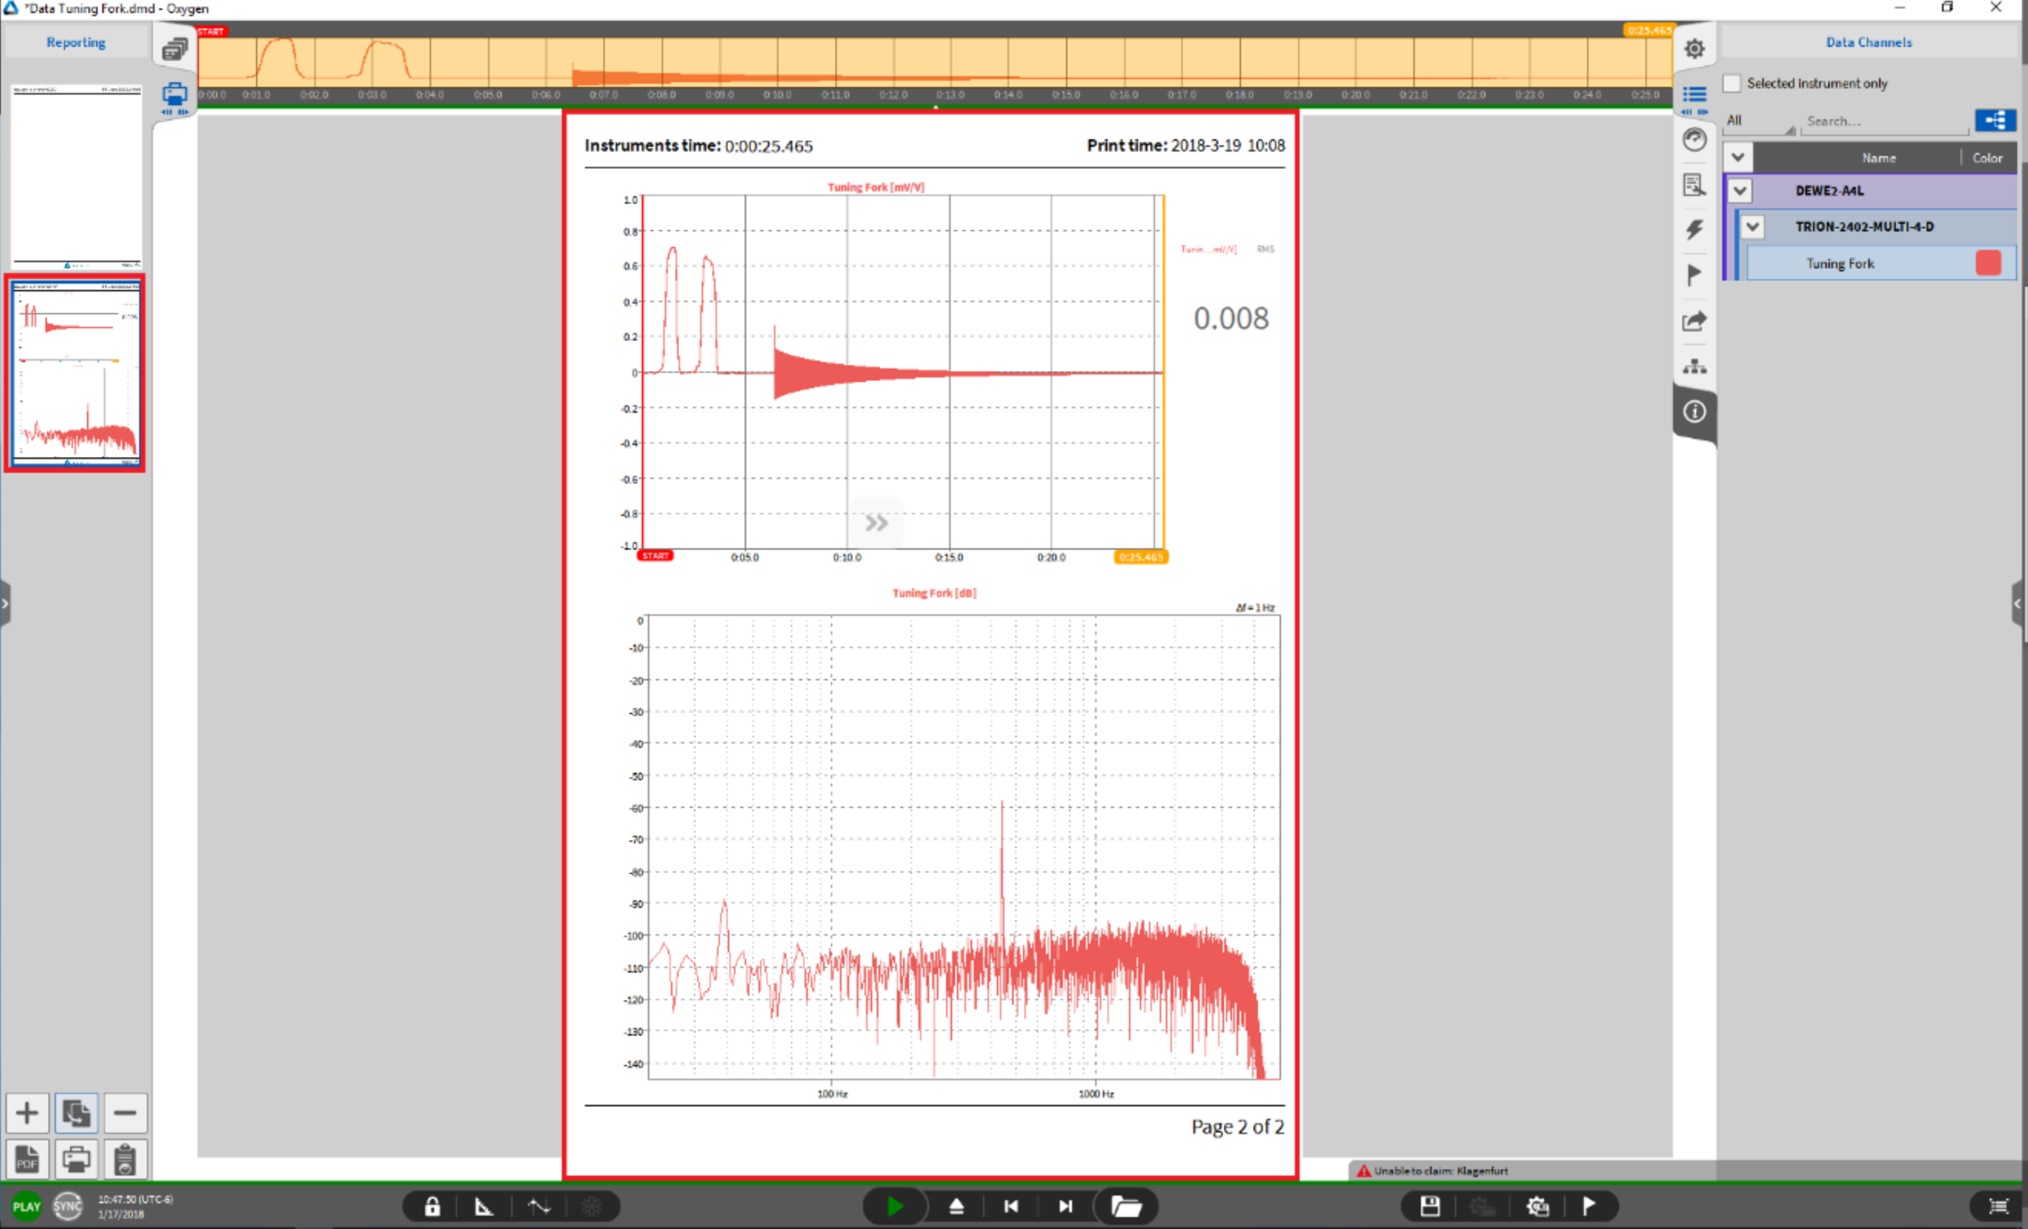Add a new report page
The image size is (2028, 1229).
27,1113
